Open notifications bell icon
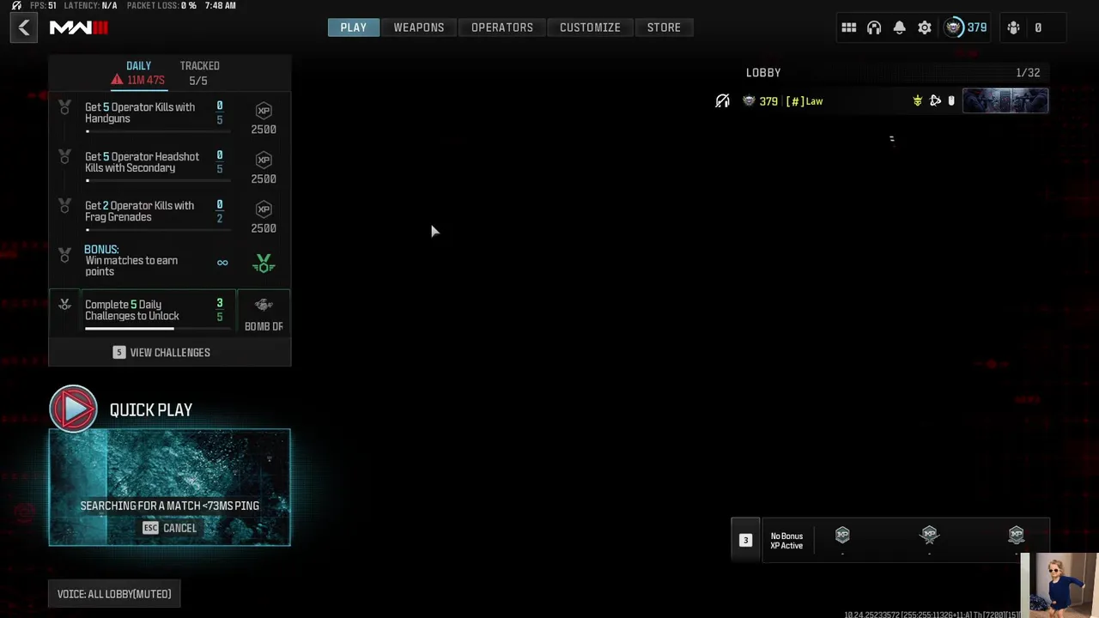 pyautogui.click(x=899, y=27)
